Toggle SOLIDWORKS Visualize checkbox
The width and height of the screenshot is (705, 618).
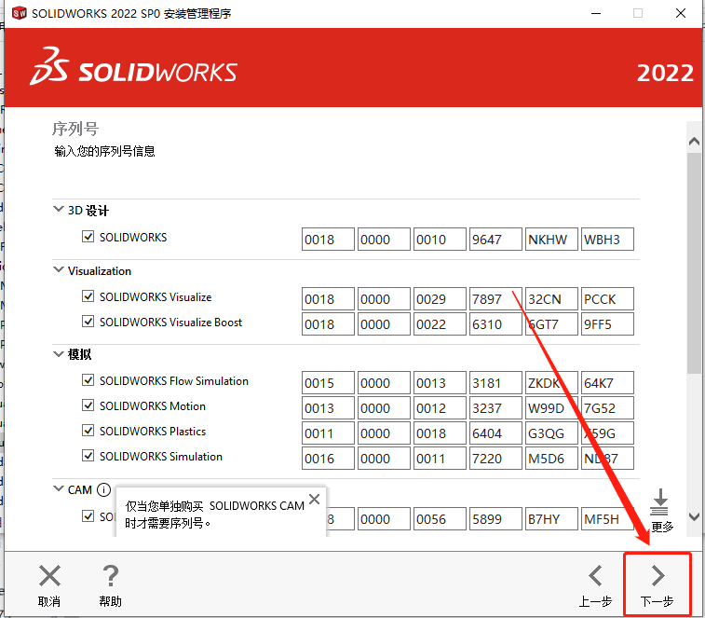pos(88,296)
